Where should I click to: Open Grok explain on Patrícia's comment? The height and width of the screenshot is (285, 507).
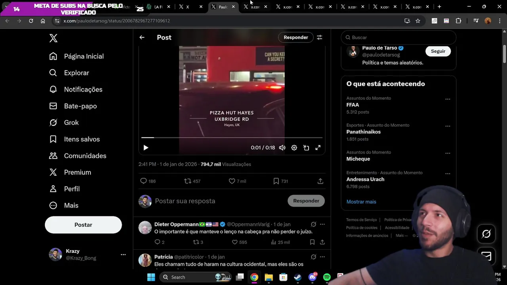coord(313,257)
